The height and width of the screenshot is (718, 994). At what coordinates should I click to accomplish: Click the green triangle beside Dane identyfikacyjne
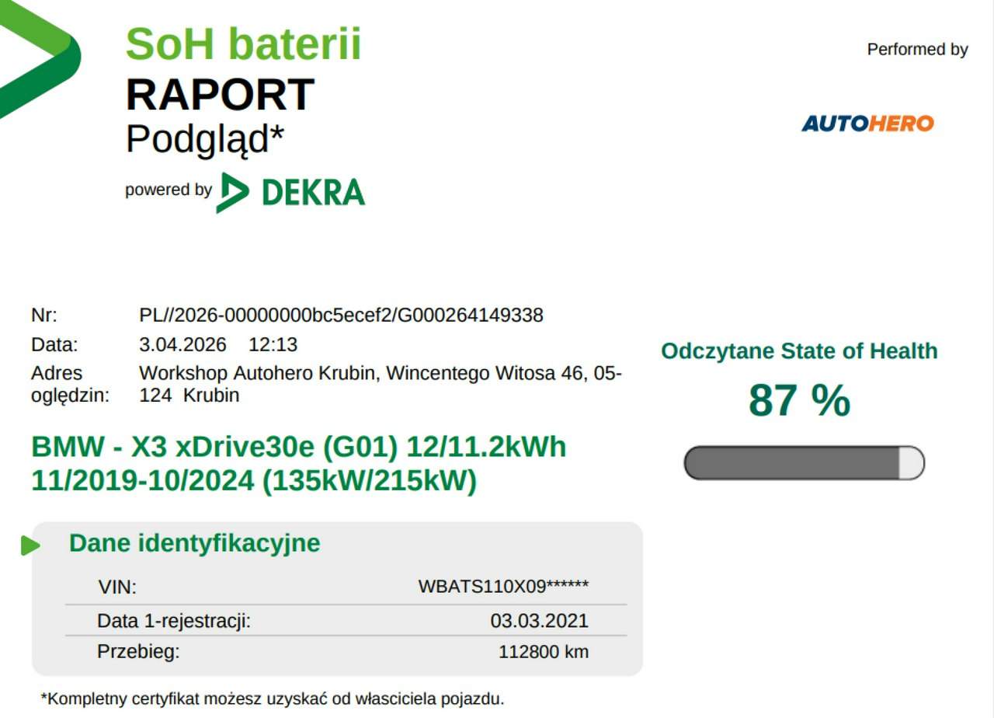tap(30, 545)
